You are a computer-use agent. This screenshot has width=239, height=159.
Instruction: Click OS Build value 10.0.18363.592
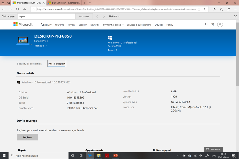pos(76,97)
